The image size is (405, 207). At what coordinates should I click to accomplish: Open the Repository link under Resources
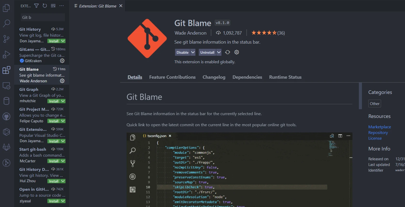point(378,133)
